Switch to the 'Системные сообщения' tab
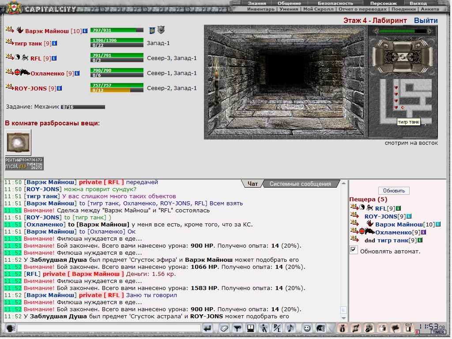Screen dimensions: 452x339 click(x=300, y=184)
